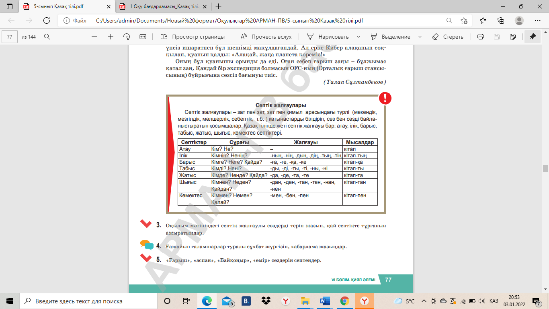This screenshot has width=549, height=309.
Task: Click the author name 'Талап Сұлтанбеков'
Action: click(x=354, y=82)
